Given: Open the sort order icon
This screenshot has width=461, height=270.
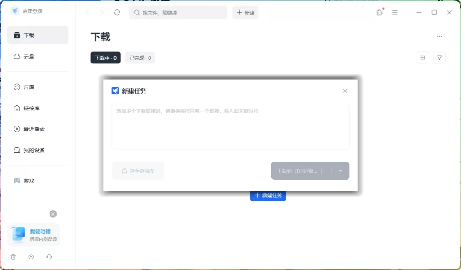Looking at the screenshot, I should [x=422, y=57].
